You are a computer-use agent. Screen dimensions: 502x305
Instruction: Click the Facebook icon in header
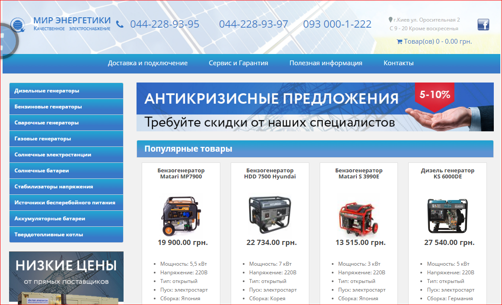pos(483,25)
